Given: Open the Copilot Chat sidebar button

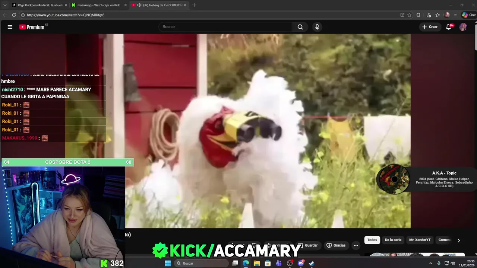Looking at the screenshot, I should point(469,15).
